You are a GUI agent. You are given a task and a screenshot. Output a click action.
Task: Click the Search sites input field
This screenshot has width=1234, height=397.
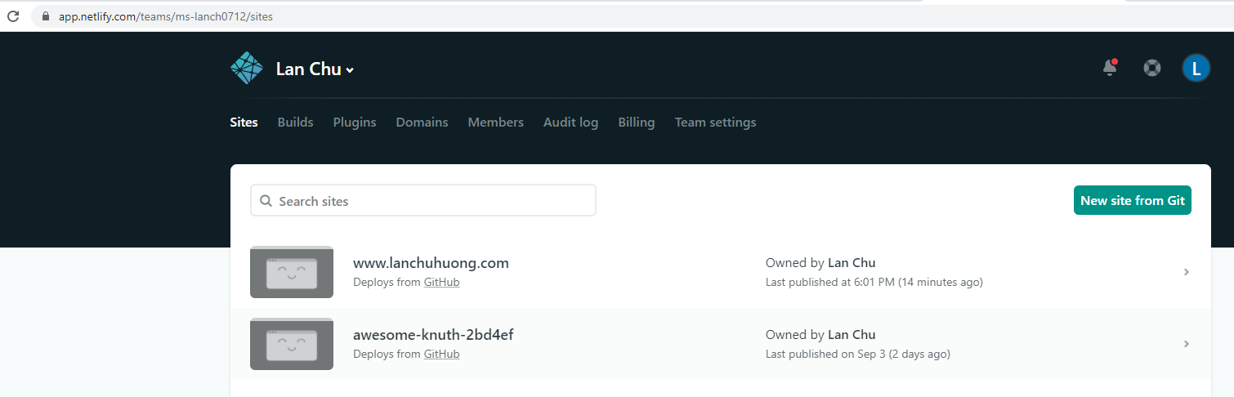pyautogui.click(x=423, y=200)
